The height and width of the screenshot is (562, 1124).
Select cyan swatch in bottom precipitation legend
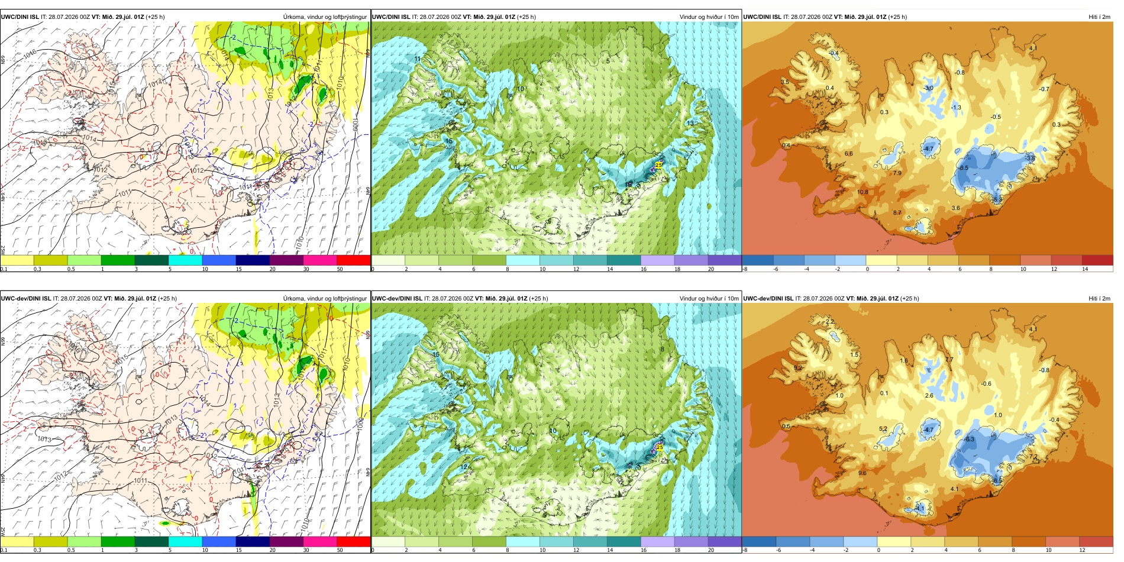(185, 541)
